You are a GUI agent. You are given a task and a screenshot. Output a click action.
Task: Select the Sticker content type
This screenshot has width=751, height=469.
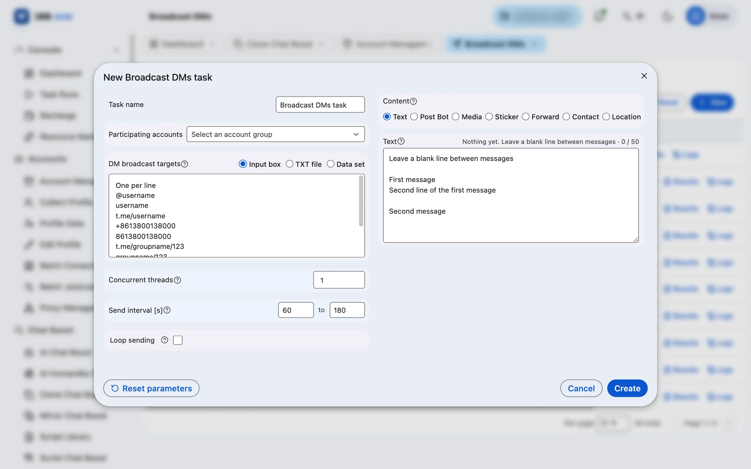click(489, 117)
